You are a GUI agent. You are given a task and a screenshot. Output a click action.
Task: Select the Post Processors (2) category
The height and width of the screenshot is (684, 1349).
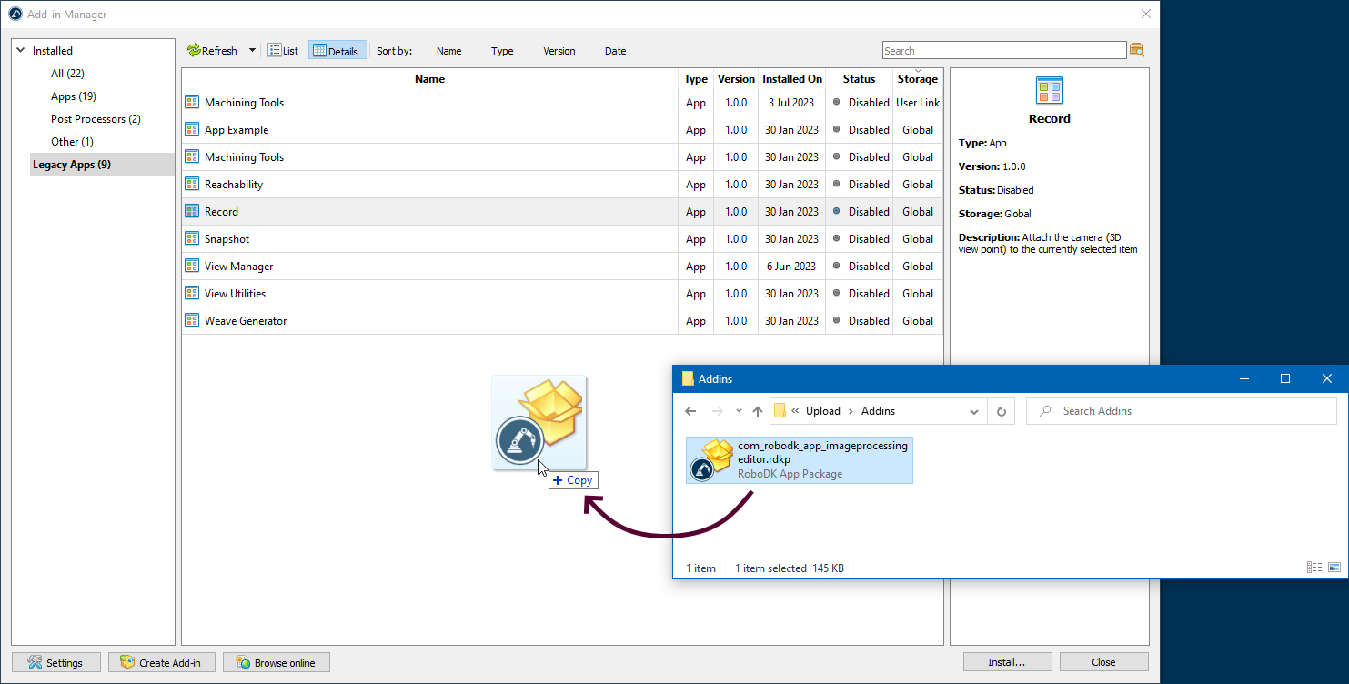pyautogui.click(x=96, y=119)
